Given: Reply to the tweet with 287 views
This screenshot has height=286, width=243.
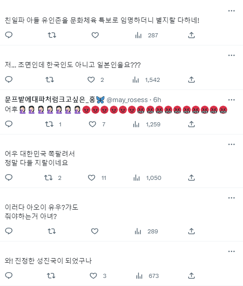Looking at the screenshot, I should pos(9,35).
